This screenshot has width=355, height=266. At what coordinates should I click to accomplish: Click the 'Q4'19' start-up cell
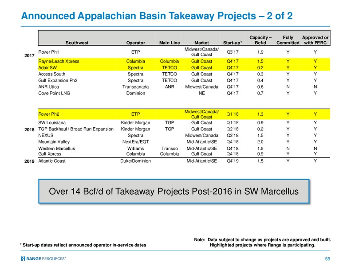coord(233,161)
